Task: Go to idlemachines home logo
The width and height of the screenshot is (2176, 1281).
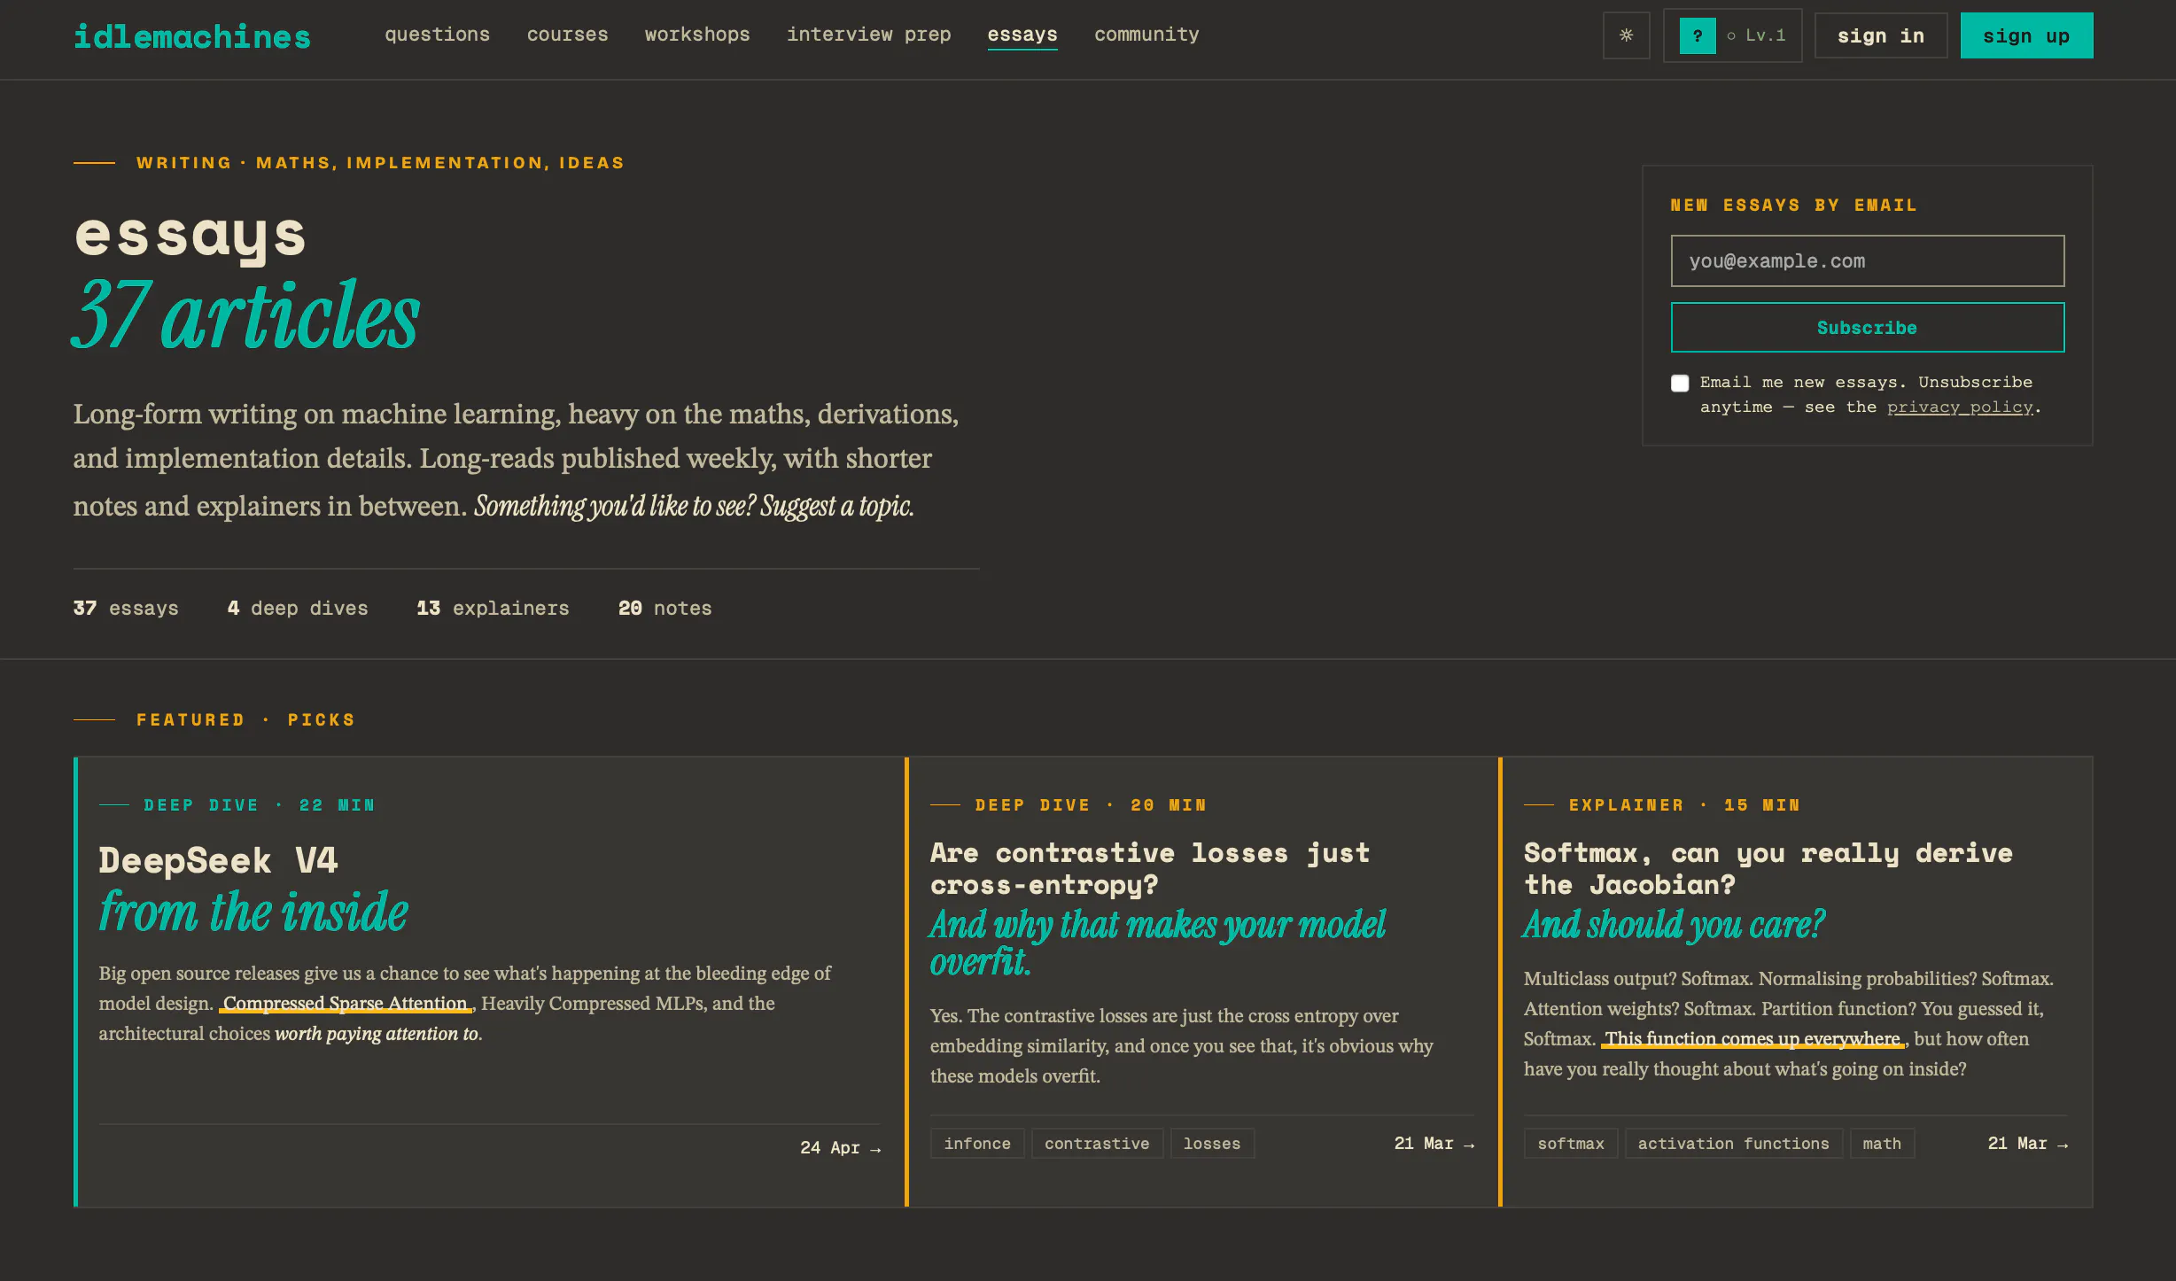Action: coord(192,36)
